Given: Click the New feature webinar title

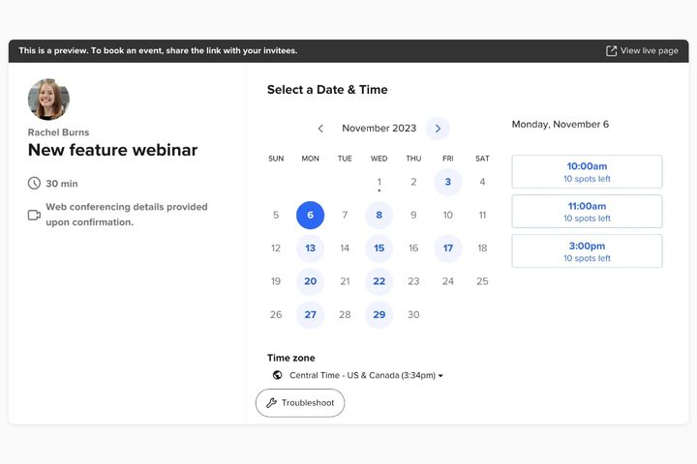Looking at the screenshot, I should [x=112, y=150].
